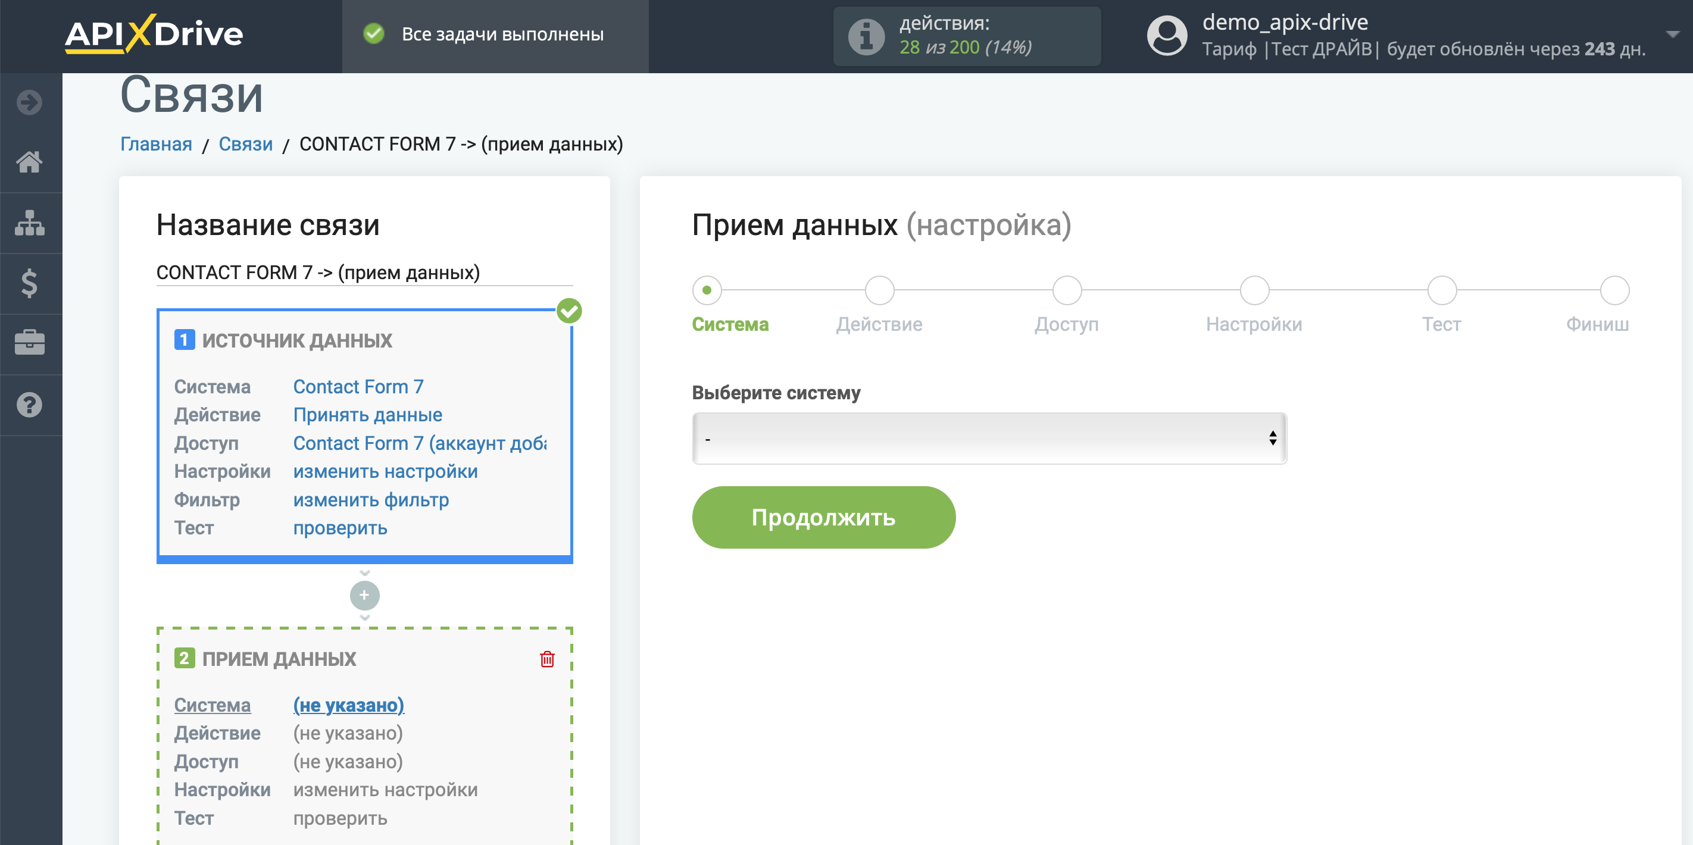
Task: Click the Финиш step label
Action: point(1597,324)
